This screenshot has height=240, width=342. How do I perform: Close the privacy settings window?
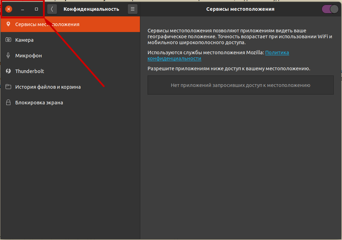click(x=9, y=9)
